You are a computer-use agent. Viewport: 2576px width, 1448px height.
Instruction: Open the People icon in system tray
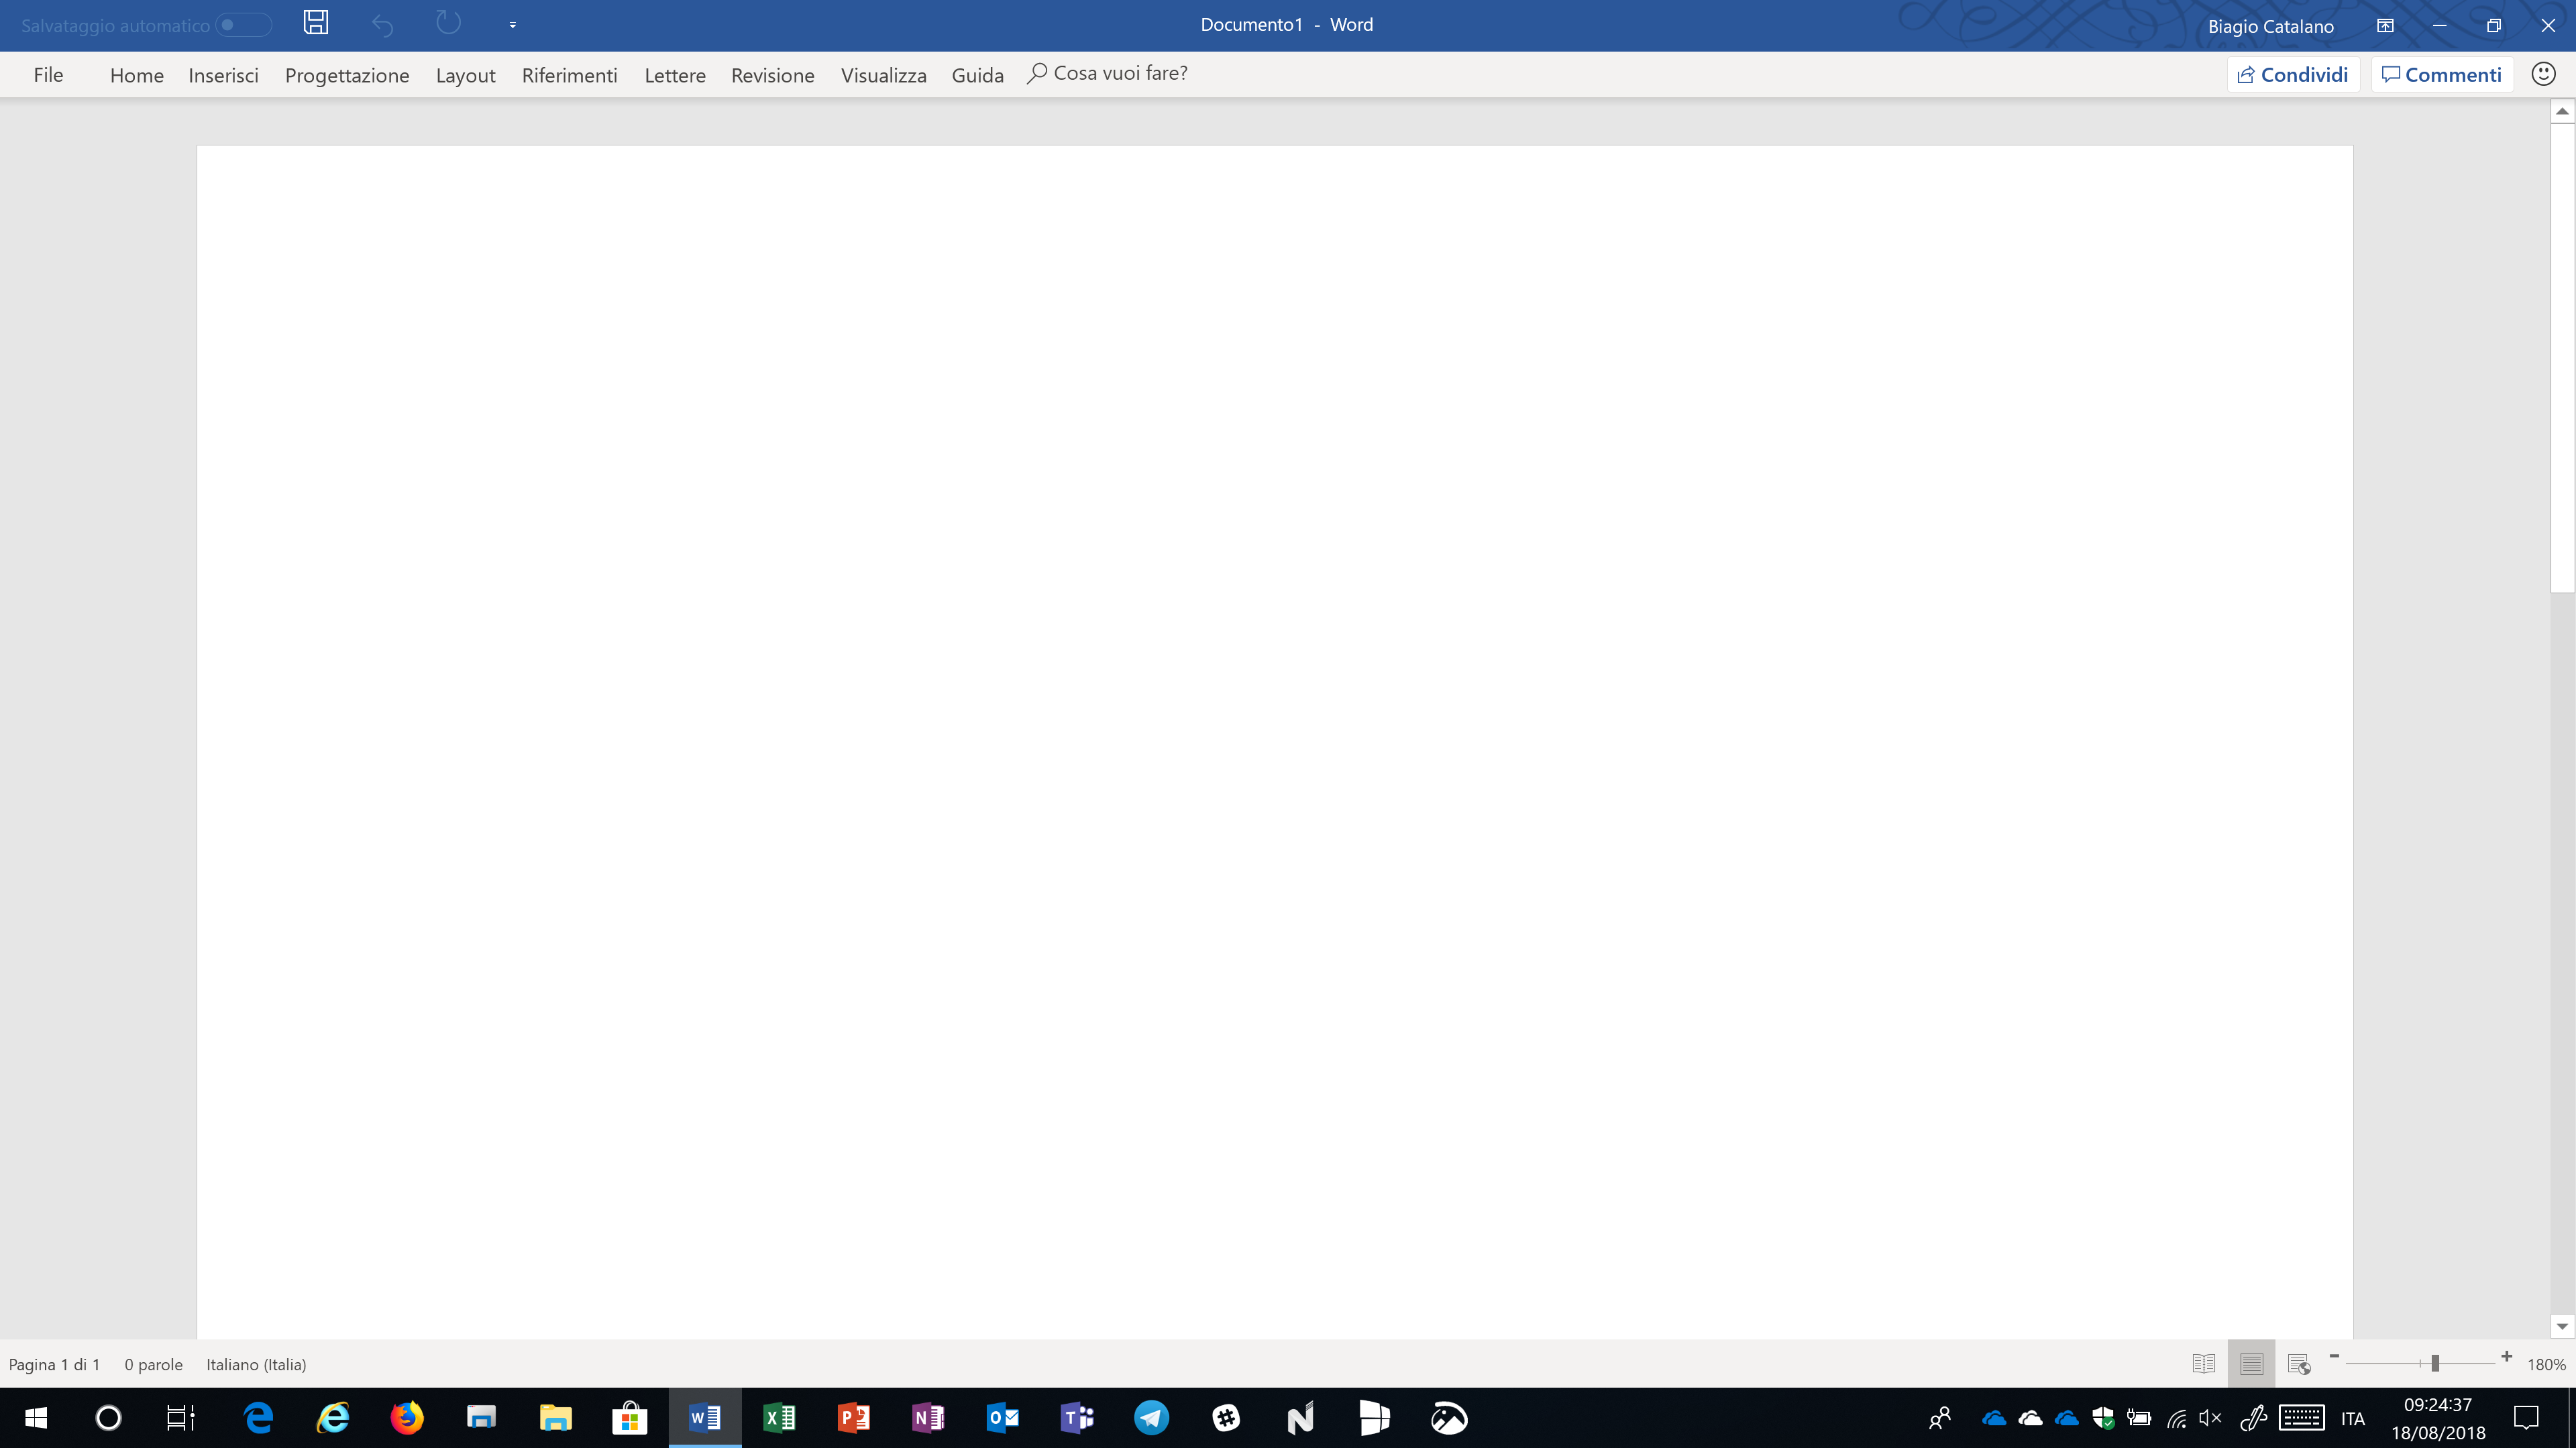pyautogui.click(x=1940, y=1417)
